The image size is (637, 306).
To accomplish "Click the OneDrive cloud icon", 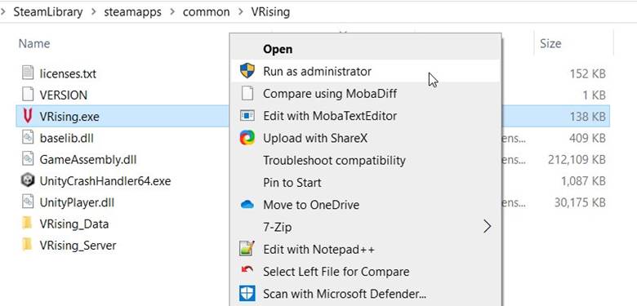I will [x=247, y=205].
